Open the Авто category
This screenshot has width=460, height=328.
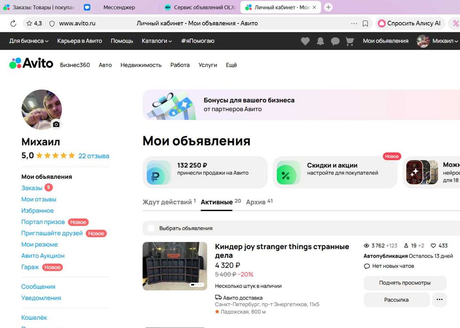pos(105,65)
